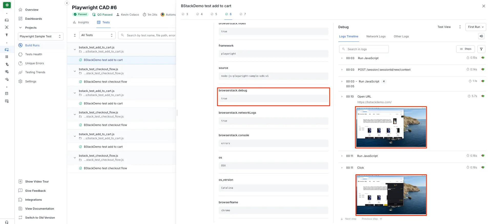The image size is (490, 224).
Task: Close the test details panel
Action: [x=484, y=6]
